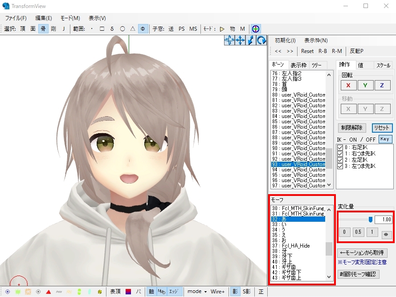
Task: Toggle the IK Key button
Action: pyautogui.click(x=385, y=139)
